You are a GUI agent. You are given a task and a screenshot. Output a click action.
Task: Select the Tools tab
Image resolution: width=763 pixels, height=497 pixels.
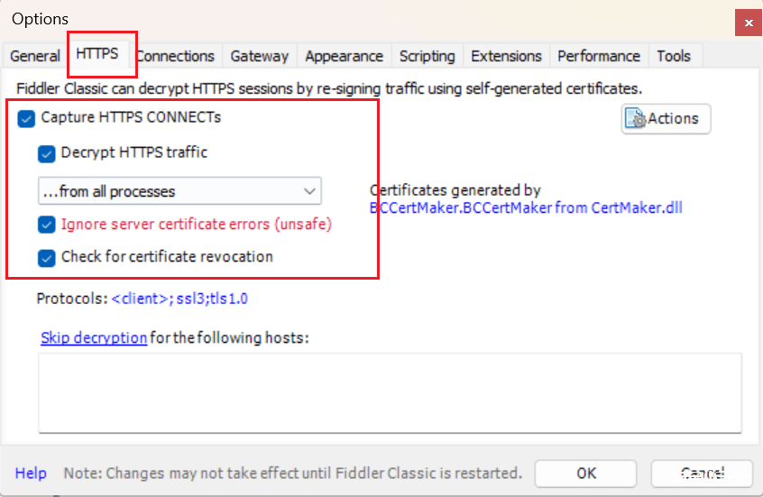(x=674, y=56)
